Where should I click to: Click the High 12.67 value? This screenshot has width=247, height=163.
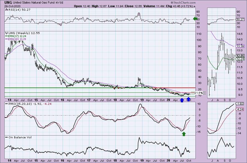[x=99, y=6]
